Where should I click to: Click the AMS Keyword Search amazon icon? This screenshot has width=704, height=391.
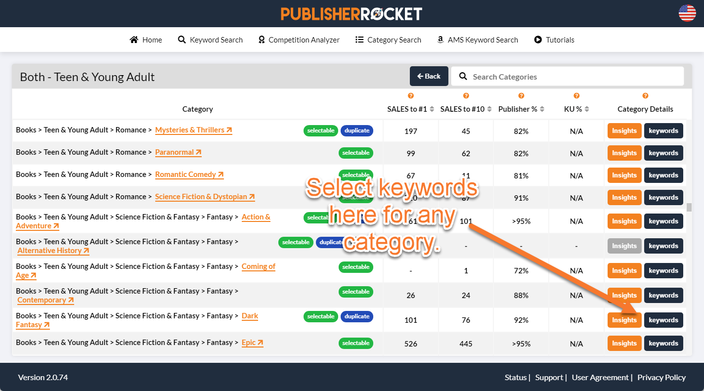pyautogui.click(x=440, y=40)
